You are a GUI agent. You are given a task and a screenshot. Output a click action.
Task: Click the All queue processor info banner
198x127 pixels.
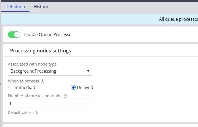click(178, 19)
